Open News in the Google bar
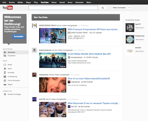 (54, 2)
